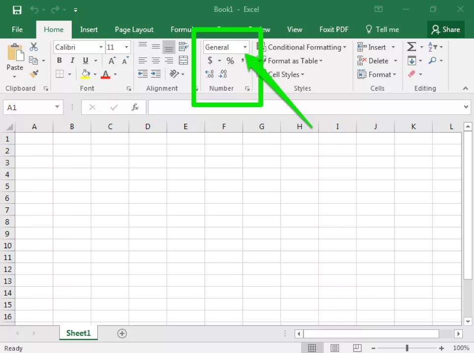Decrease font size with the small A icon

coord(125,60)
